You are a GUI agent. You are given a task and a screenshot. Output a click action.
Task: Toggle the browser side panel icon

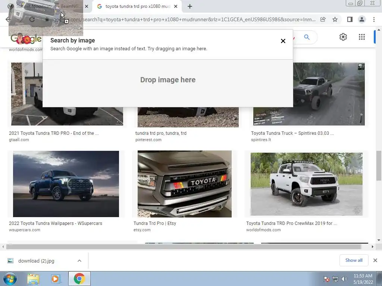(x=350, y=19)
